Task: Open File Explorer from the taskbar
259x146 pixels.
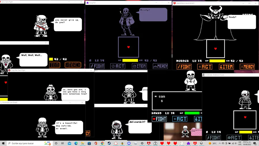Action: [x=83, y=143]
